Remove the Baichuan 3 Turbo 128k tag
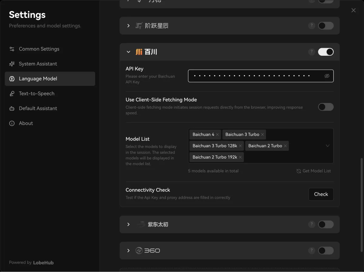This screenshot has height=272, width=364. 240,146
